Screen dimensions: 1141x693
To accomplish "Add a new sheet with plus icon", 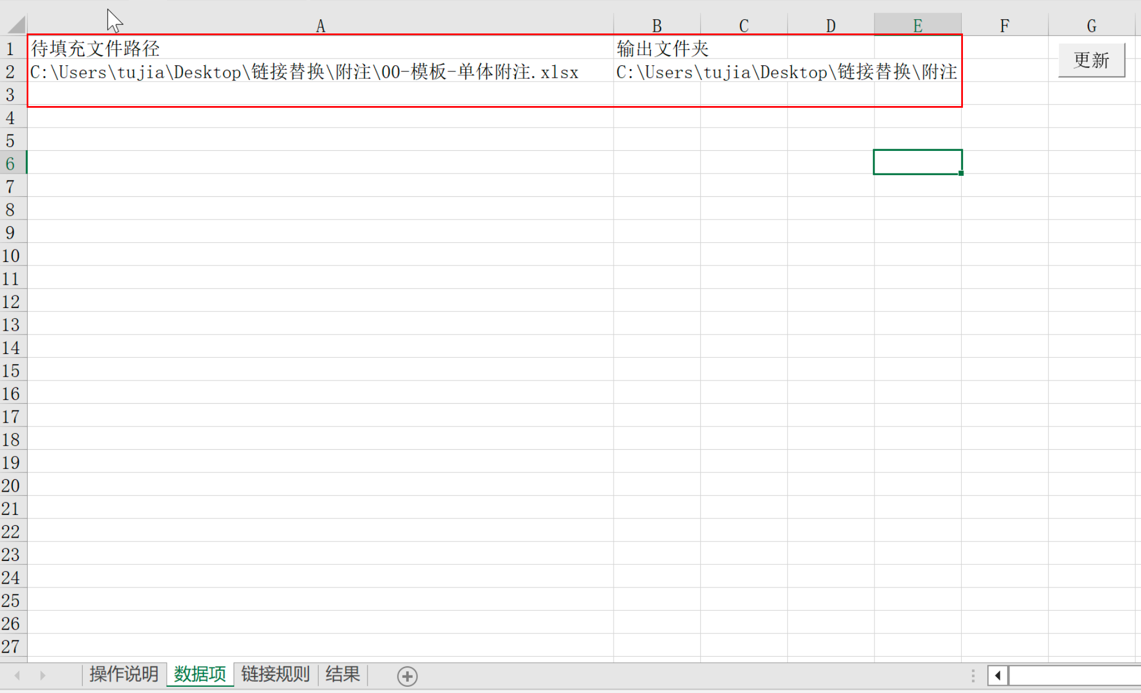I will 407,676.
